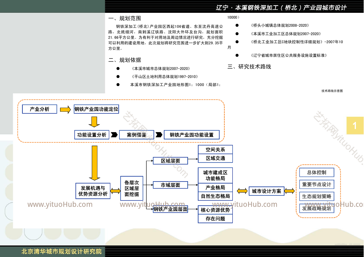This screenshot has width=364, height=257.
Task: Click the 本溪市钢铁深加工产业园地形图 entry
Action: (176, 85)
